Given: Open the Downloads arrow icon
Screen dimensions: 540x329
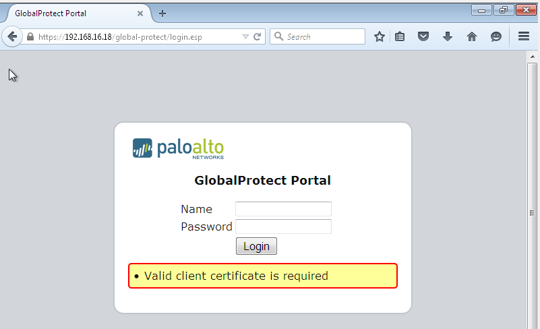Looking at the screenshot, I should pyautogui.click(x=447, y=37).
